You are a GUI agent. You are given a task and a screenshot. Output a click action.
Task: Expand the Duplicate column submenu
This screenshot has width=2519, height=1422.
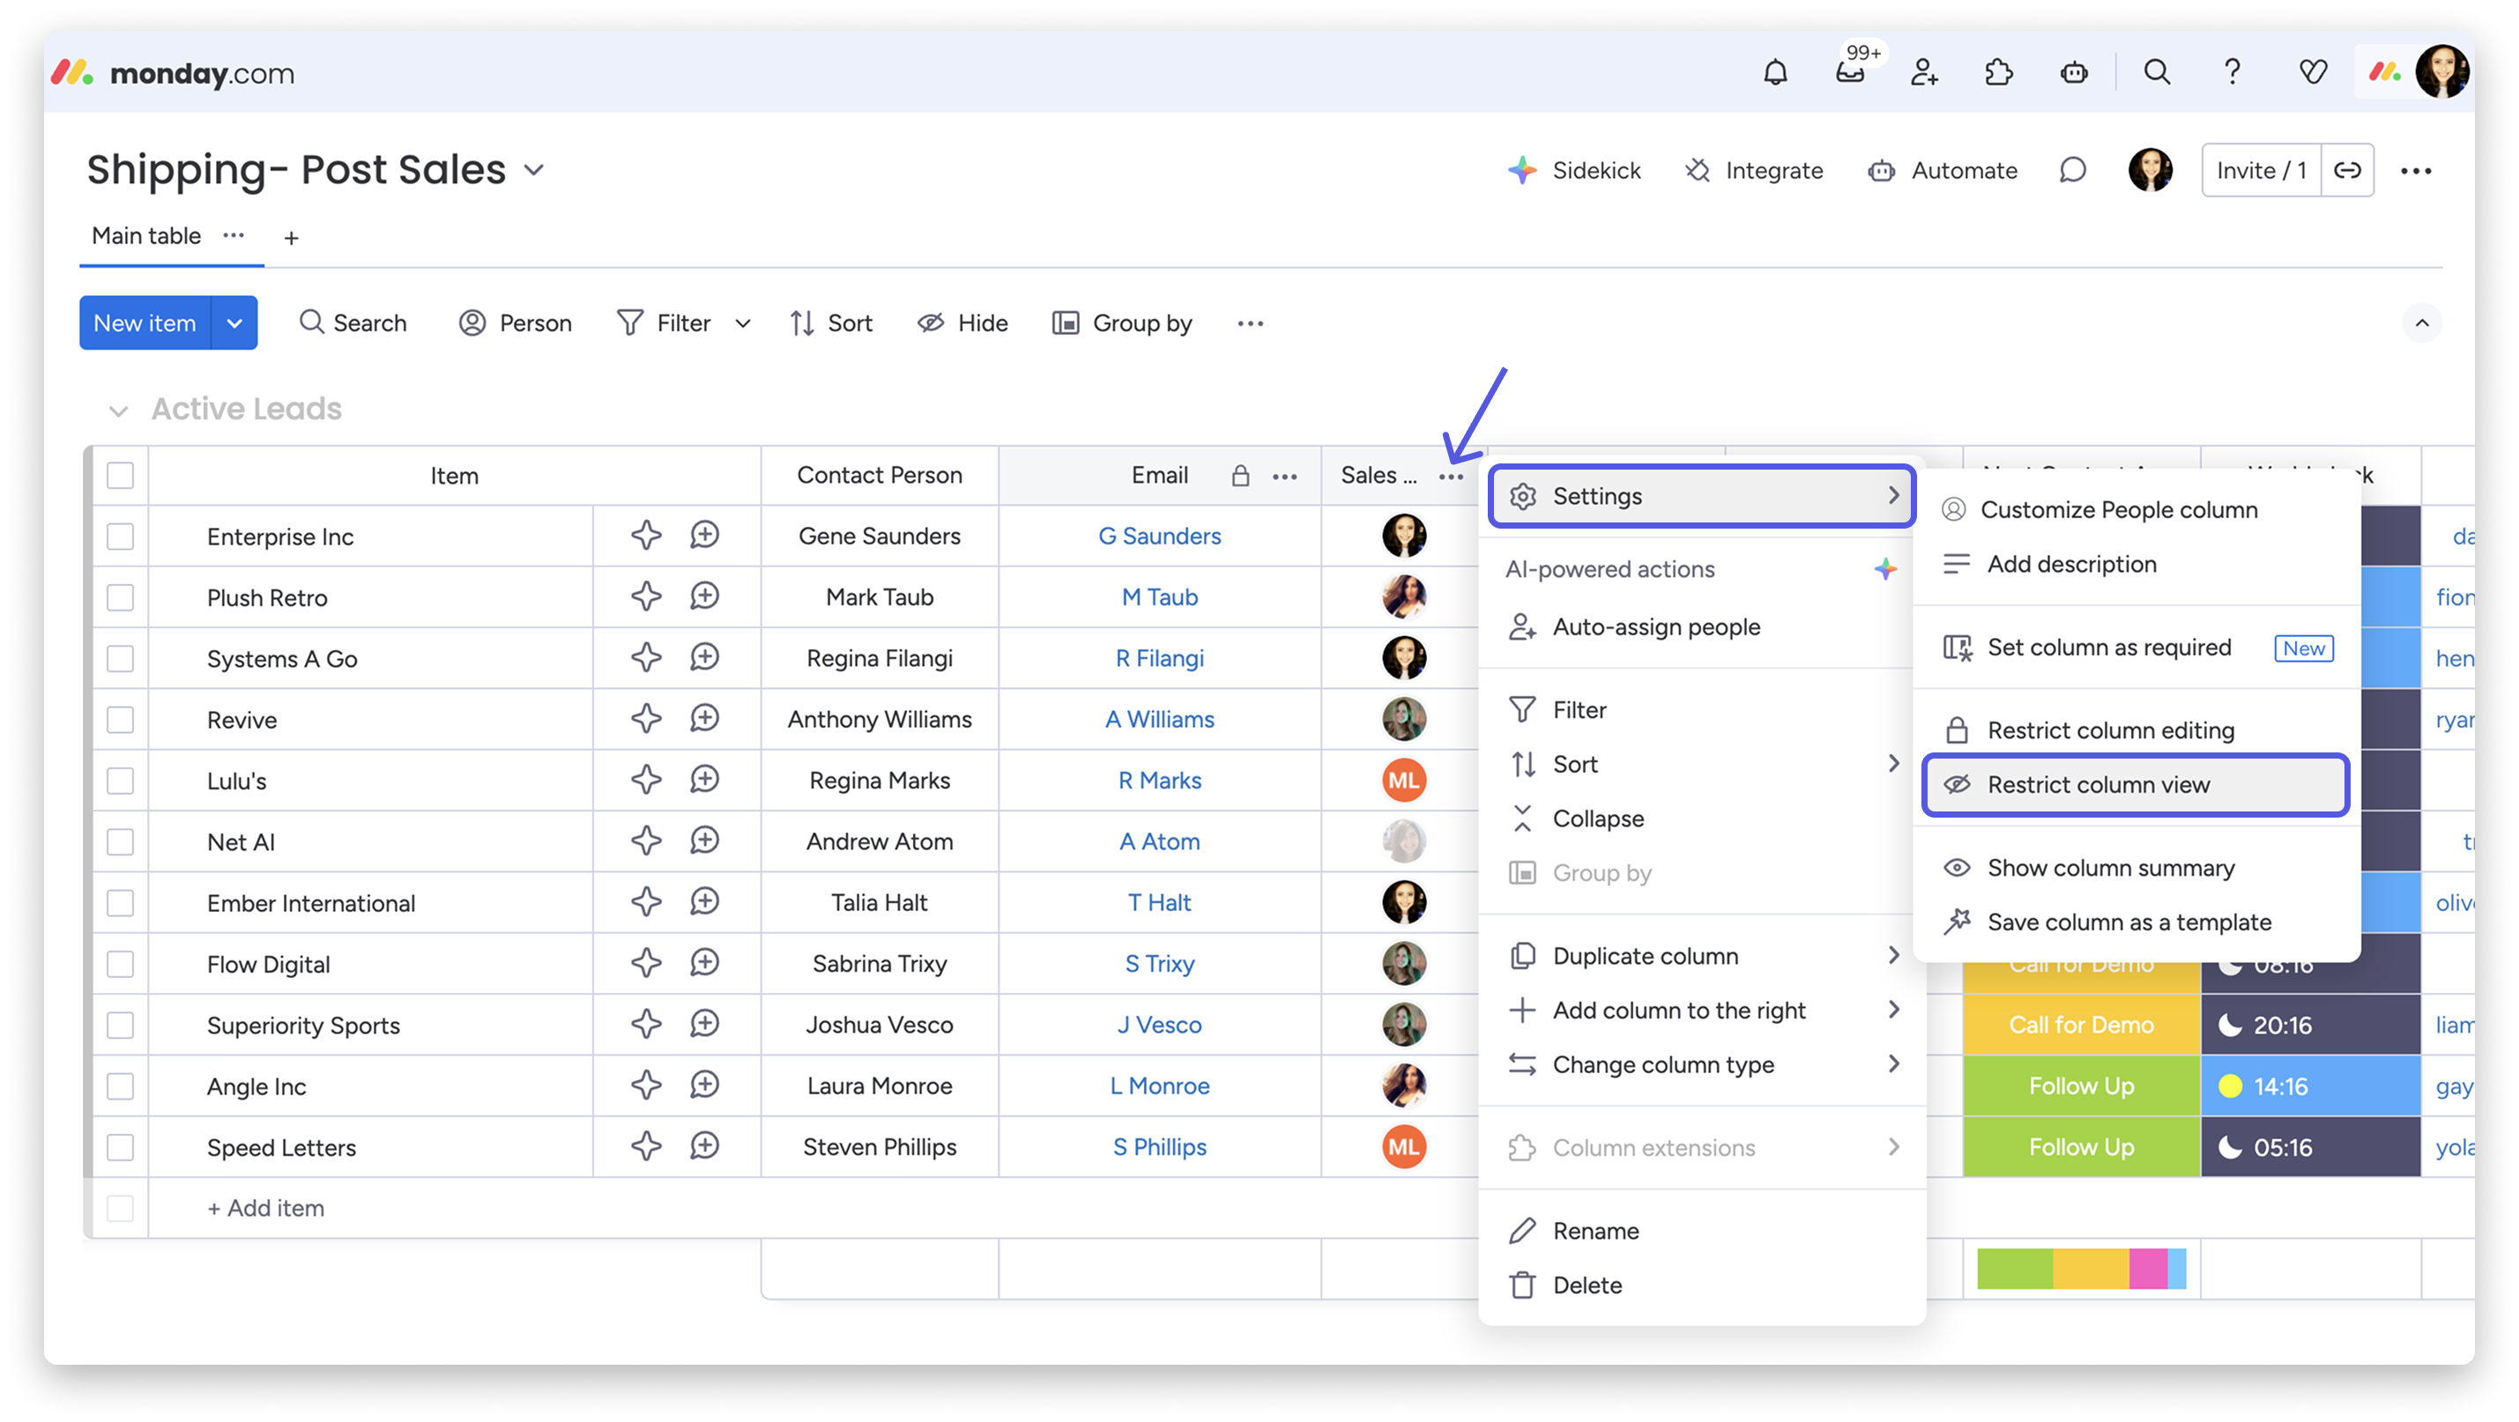tap(1893, 955)
